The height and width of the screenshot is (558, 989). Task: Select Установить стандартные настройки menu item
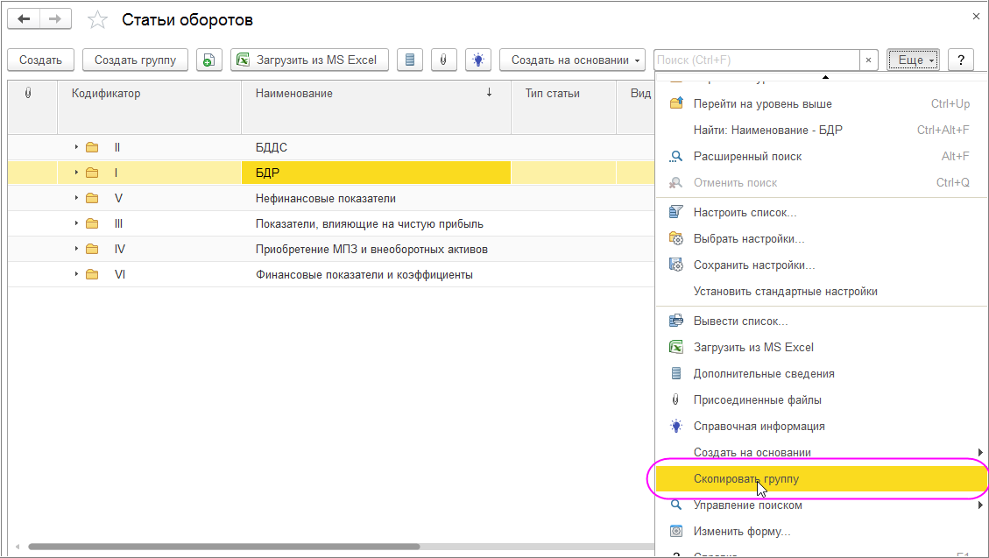821,292
